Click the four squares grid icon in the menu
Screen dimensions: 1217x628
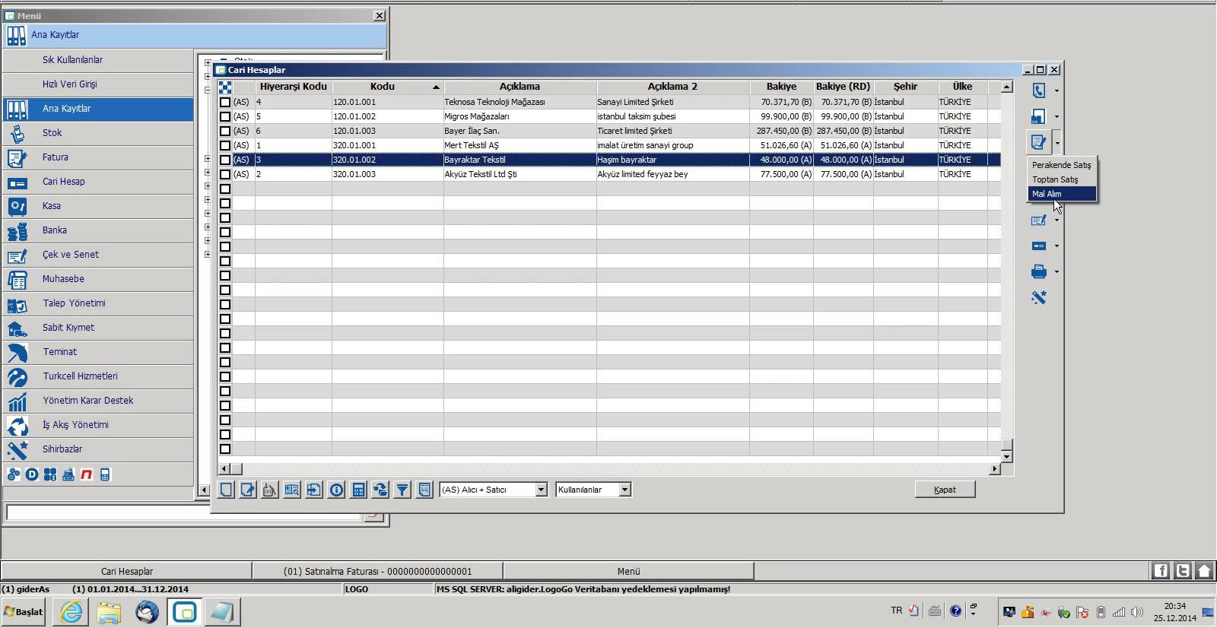(50, 474)
